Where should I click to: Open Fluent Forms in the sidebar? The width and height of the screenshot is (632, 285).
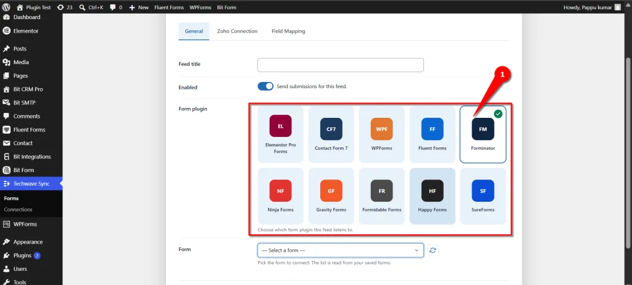31,130
